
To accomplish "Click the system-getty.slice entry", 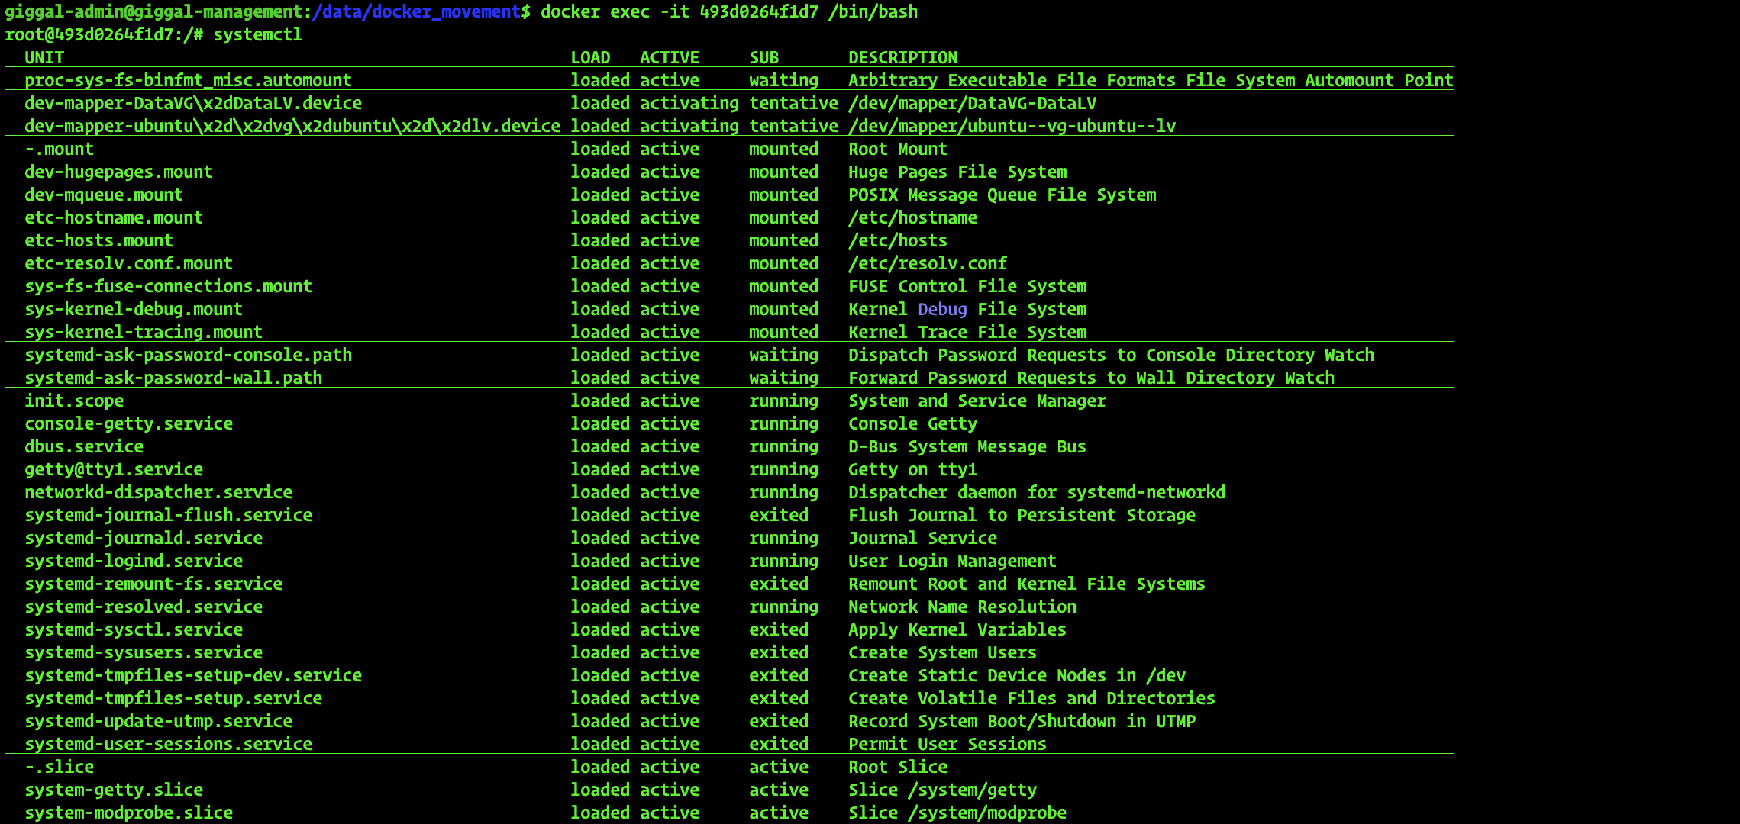I will pos(114,790).
